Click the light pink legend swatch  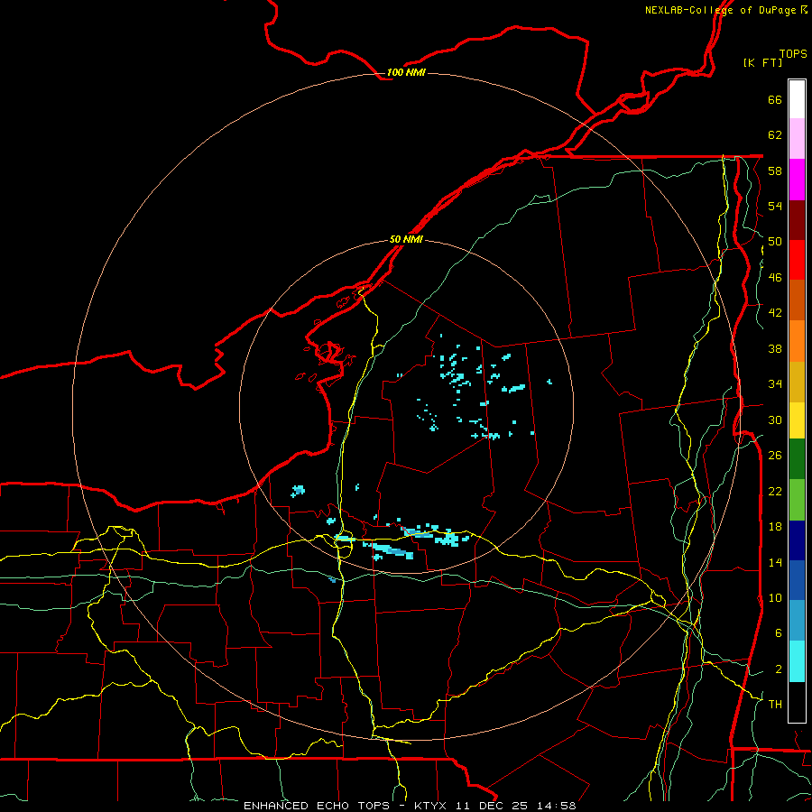pos(797,138)
